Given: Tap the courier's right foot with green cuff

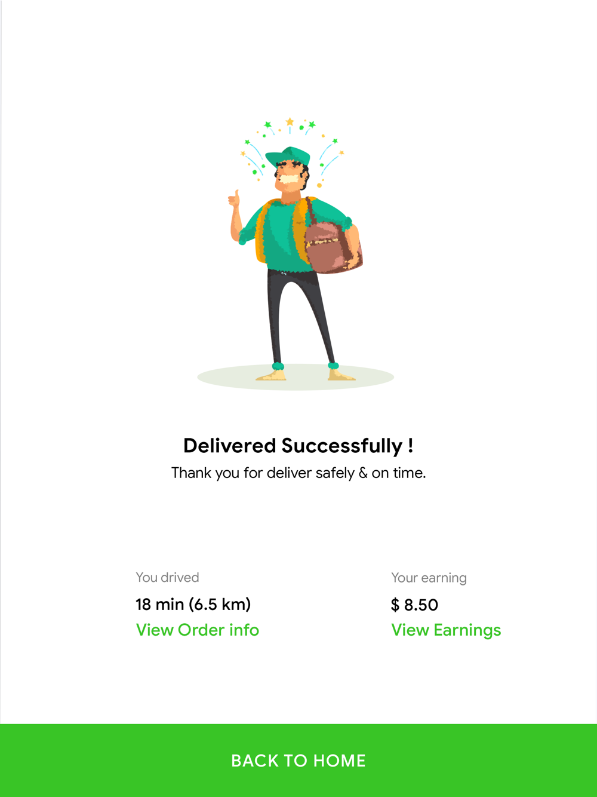Looking at the screenshot, I should [x=338, y=373].
